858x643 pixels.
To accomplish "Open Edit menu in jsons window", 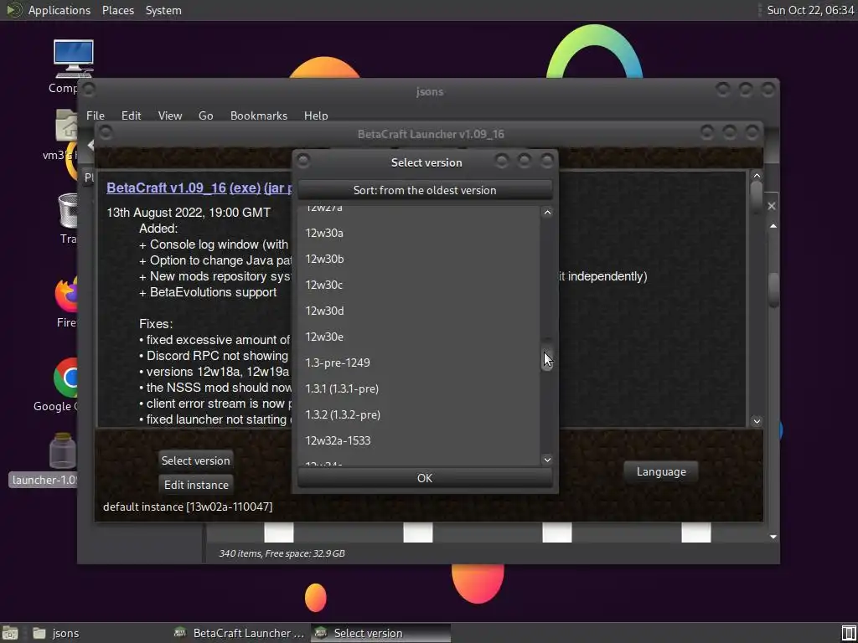I will pyautogui.click(x=132, y=116).
